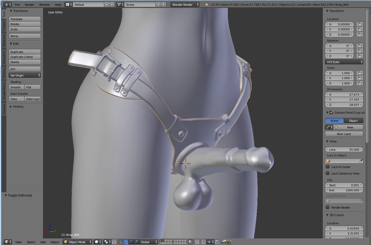This screenshot has height=245, width=371.
Task: Click the snap target icon
Action: point(217,242)
